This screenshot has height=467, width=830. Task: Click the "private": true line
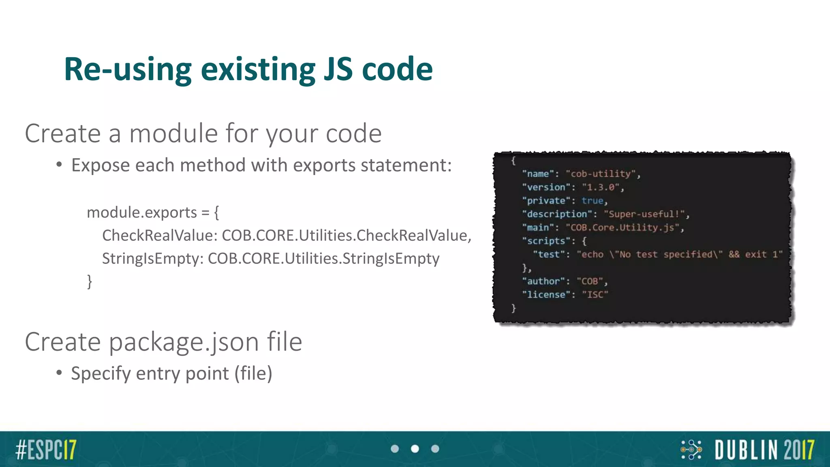pos(565,201)
